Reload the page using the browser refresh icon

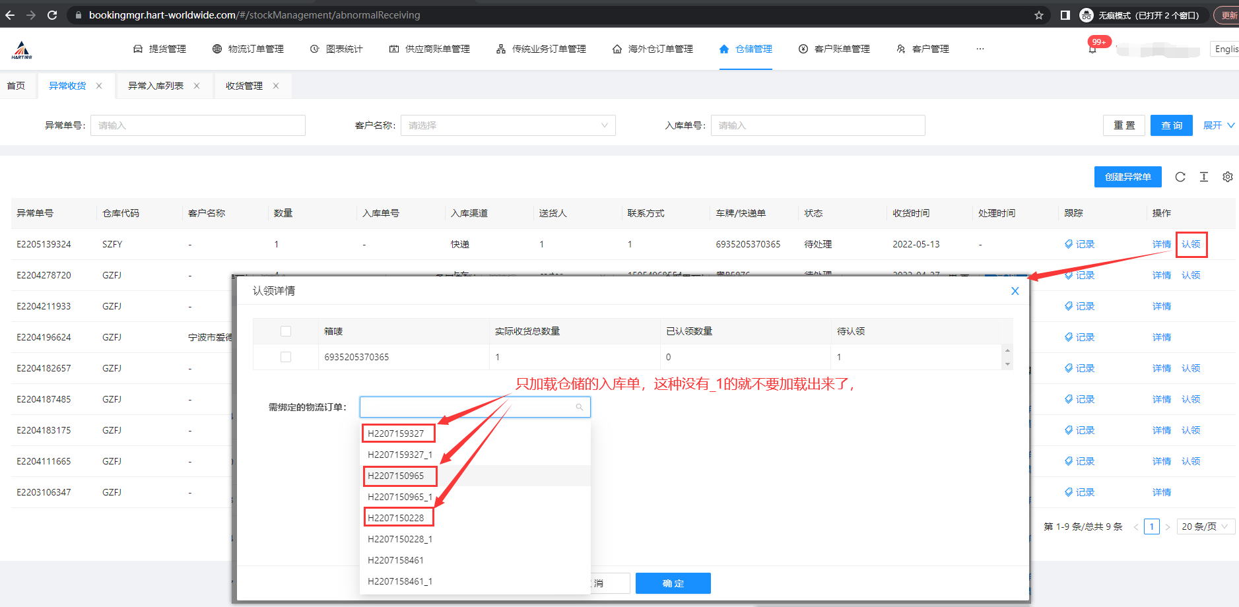52,15
